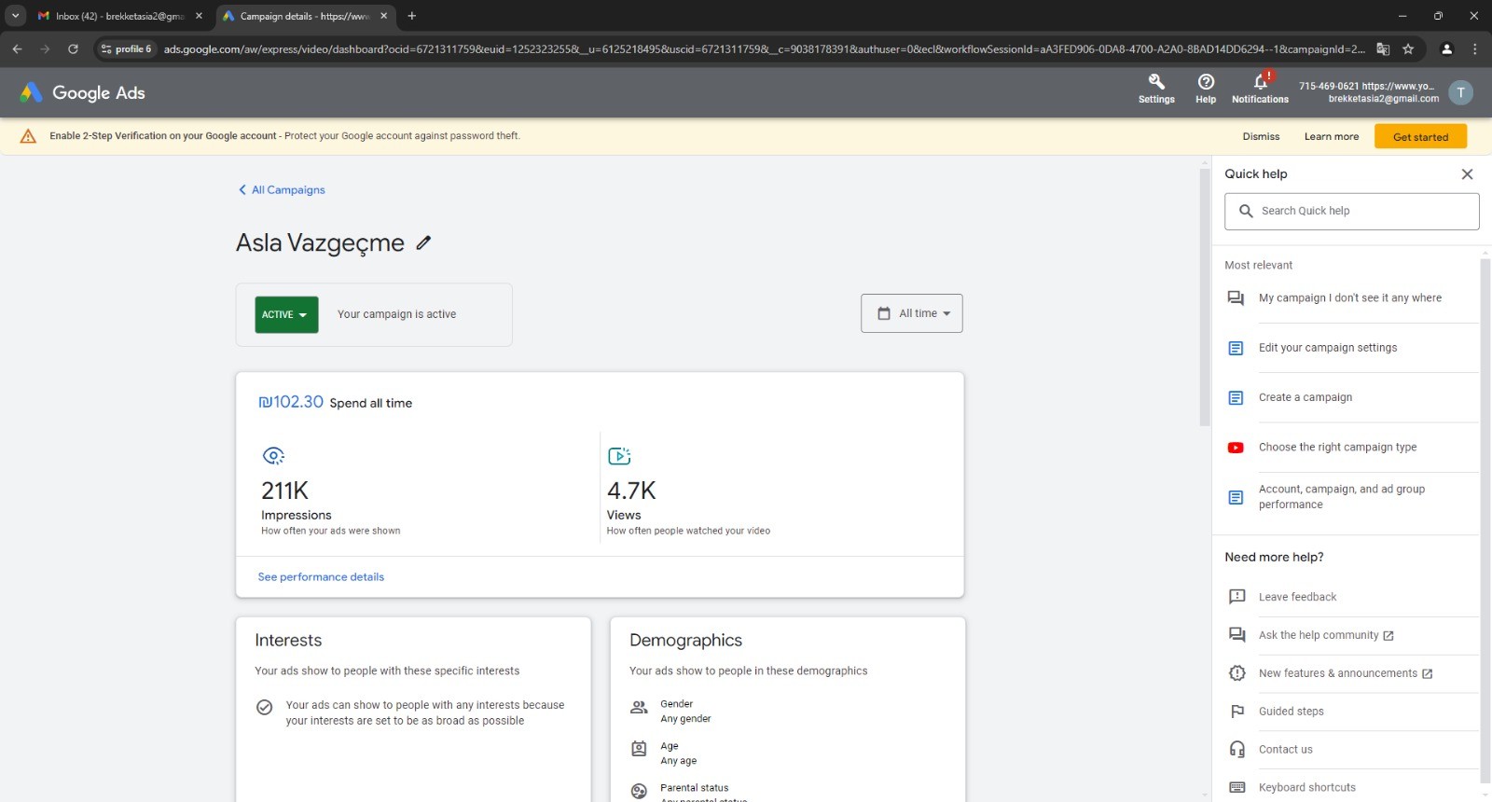
Task: Open the Chrome menu
Action: [1474, 49]
